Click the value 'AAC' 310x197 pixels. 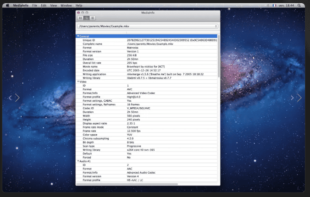tap(129, 169)
